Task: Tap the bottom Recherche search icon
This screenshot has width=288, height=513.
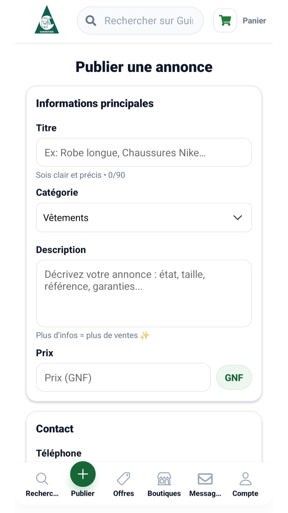Action: (42, 479)
